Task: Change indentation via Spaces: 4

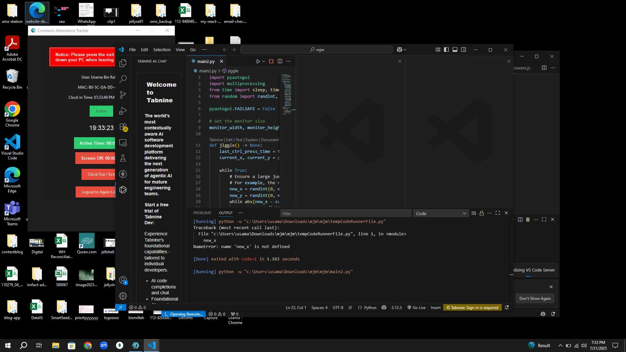Action: 319,307
